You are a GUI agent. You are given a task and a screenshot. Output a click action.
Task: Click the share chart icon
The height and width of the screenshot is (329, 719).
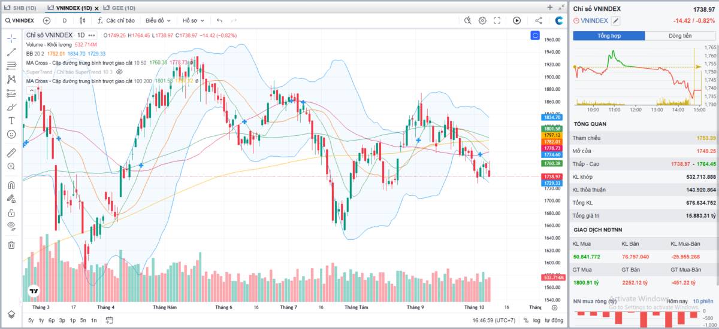(x=538, y=20)
